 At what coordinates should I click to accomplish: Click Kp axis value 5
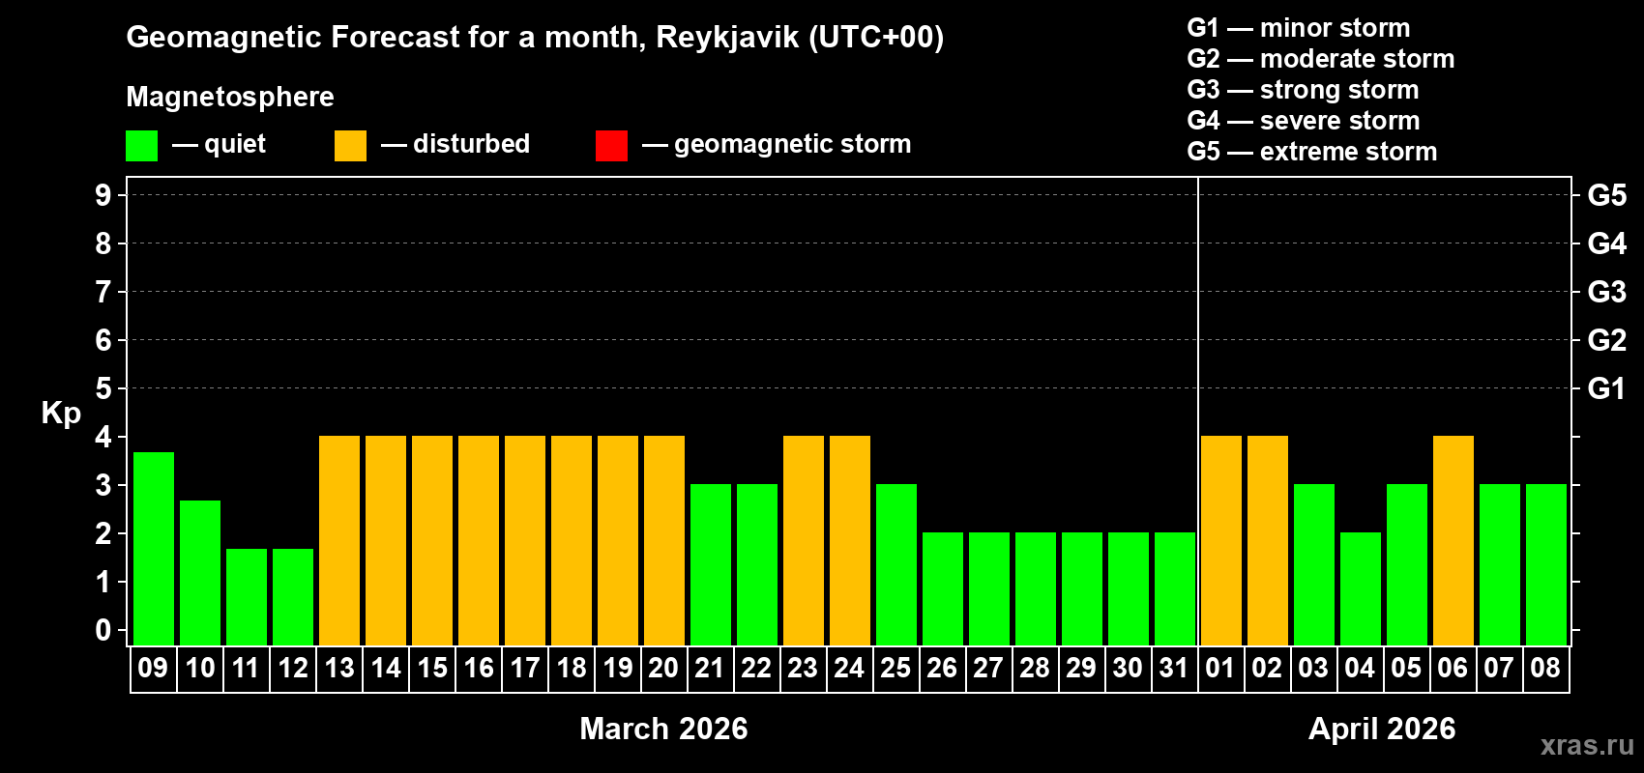[x=103, y=388]
